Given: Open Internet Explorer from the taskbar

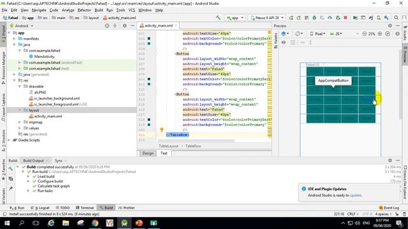Looking at the screenshot, I should click(51, 223).
